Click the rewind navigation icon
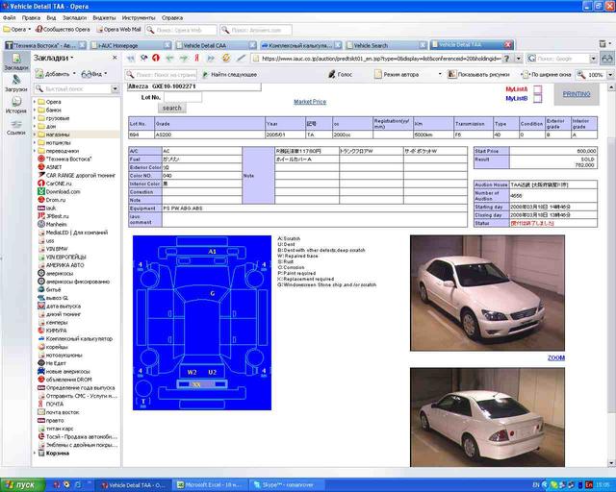Image resolution: width=616 pixels, height=492 pixels. tap(131, 59)
